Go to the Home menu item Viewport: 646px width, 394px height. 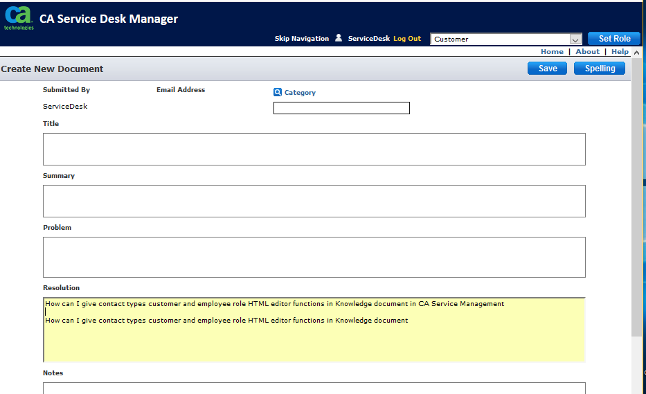[x=552, y=51]
